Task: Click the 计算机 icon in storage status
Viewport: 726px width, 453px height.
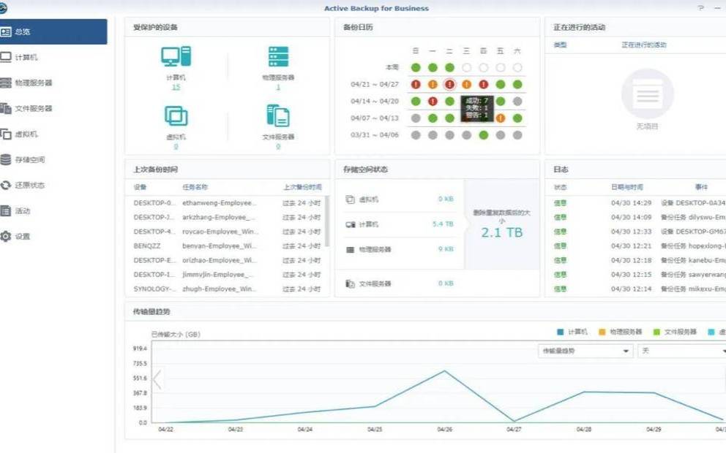Action: point(350,224)
